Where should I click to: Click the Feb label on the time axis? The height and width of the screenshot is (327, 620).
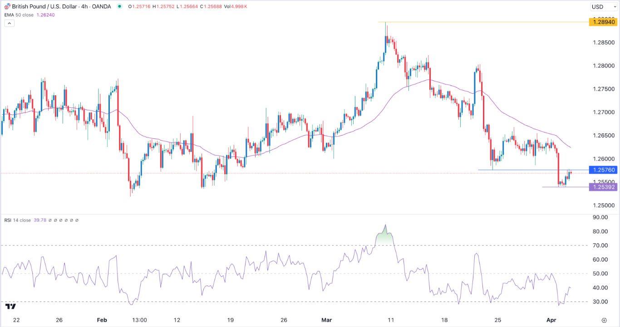click(x=102, y=320)
